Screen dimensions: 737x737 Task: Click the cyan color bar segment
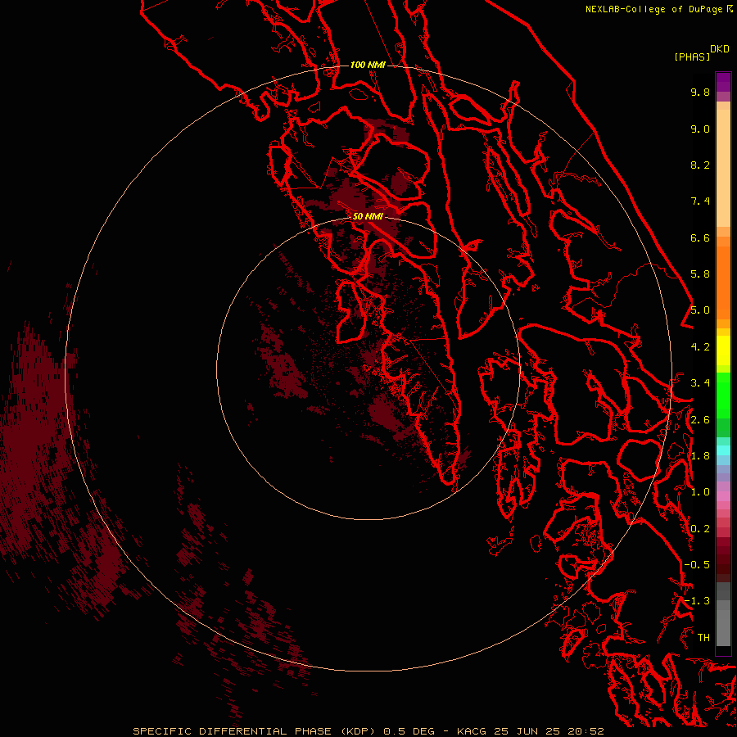tap(723, 450)
